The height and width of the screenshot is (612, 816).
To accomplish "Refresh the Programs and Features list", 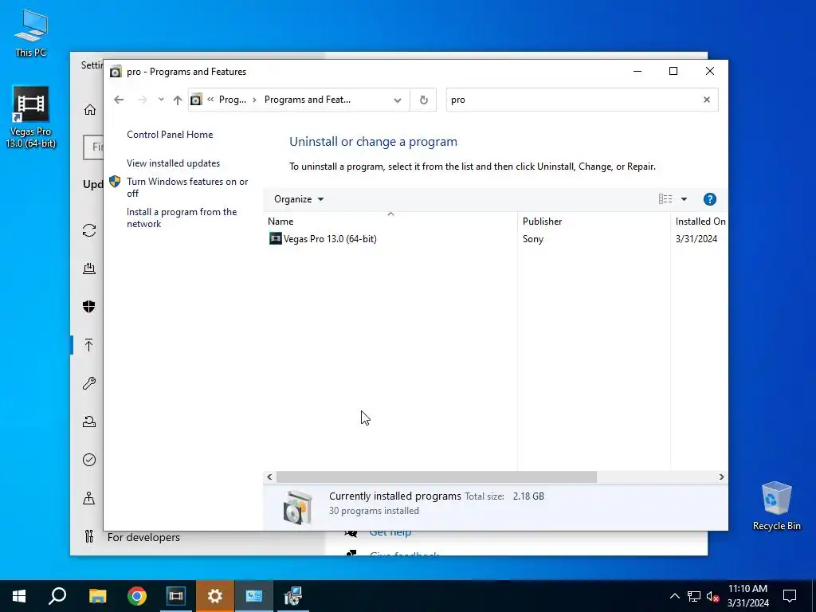I will (424, 100).
